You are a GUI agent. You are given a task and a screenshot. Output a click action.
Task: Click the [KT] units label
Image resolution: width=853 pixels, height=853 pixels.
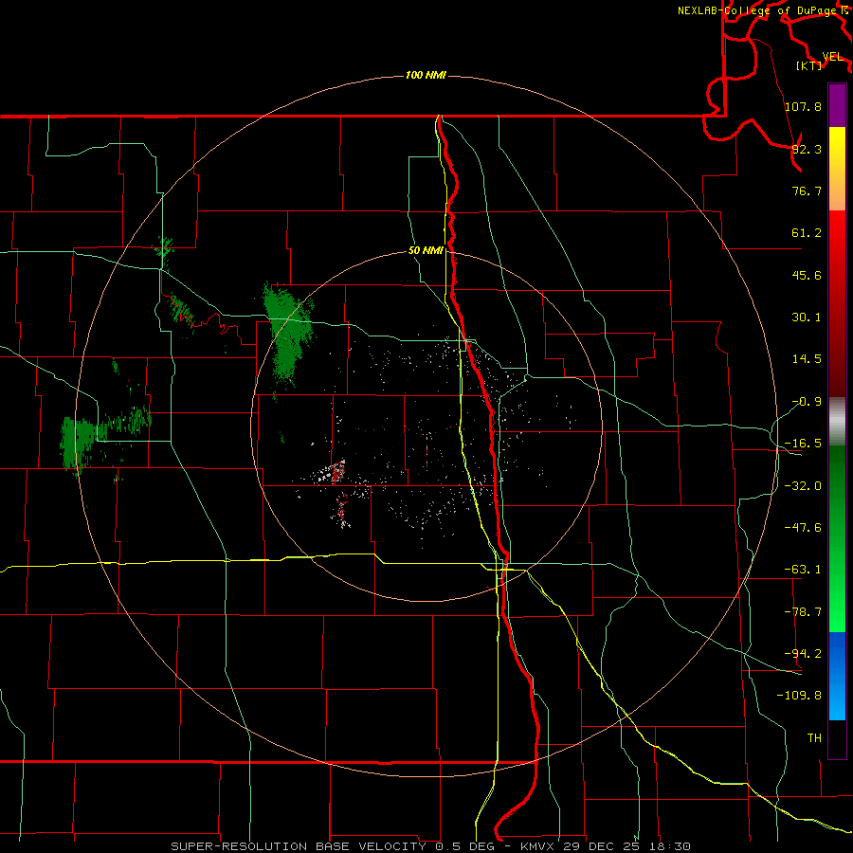[x=809, y=65]
